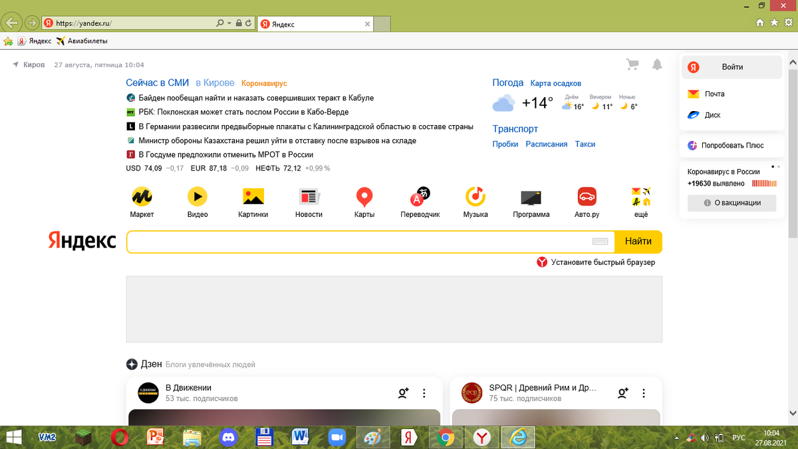Open Opera browser from the taskbar

[x=120, y=437]
